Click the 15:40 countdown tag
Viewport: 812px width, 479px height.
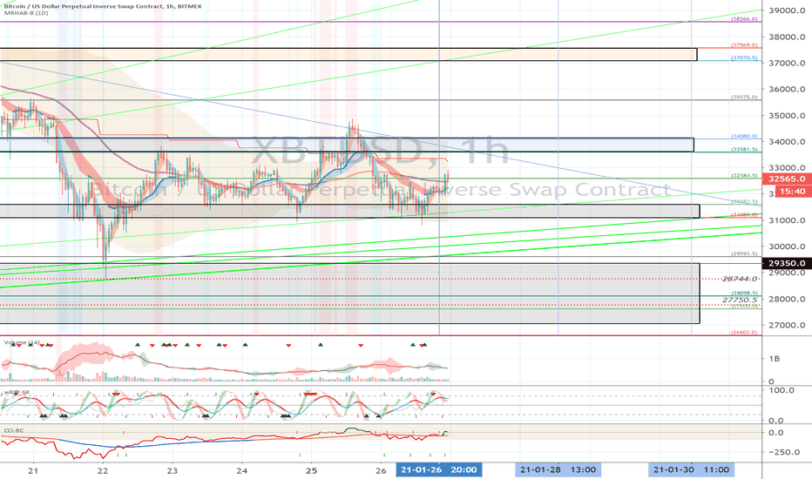[x=792, y=191]
